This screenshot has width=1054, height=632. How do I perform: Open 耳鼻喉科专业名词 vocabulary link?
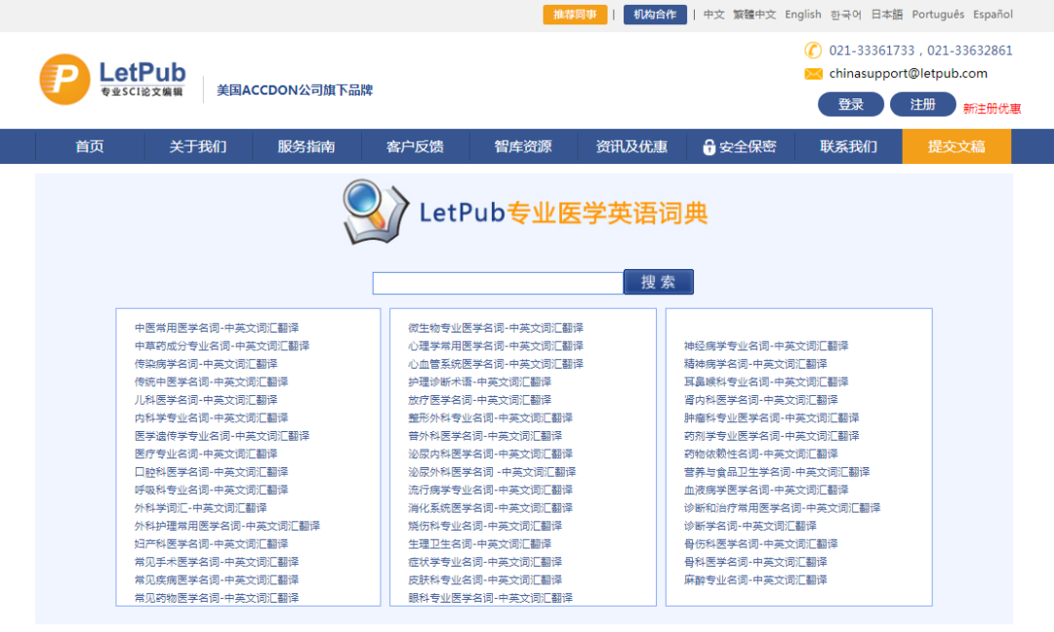[766, 382]
